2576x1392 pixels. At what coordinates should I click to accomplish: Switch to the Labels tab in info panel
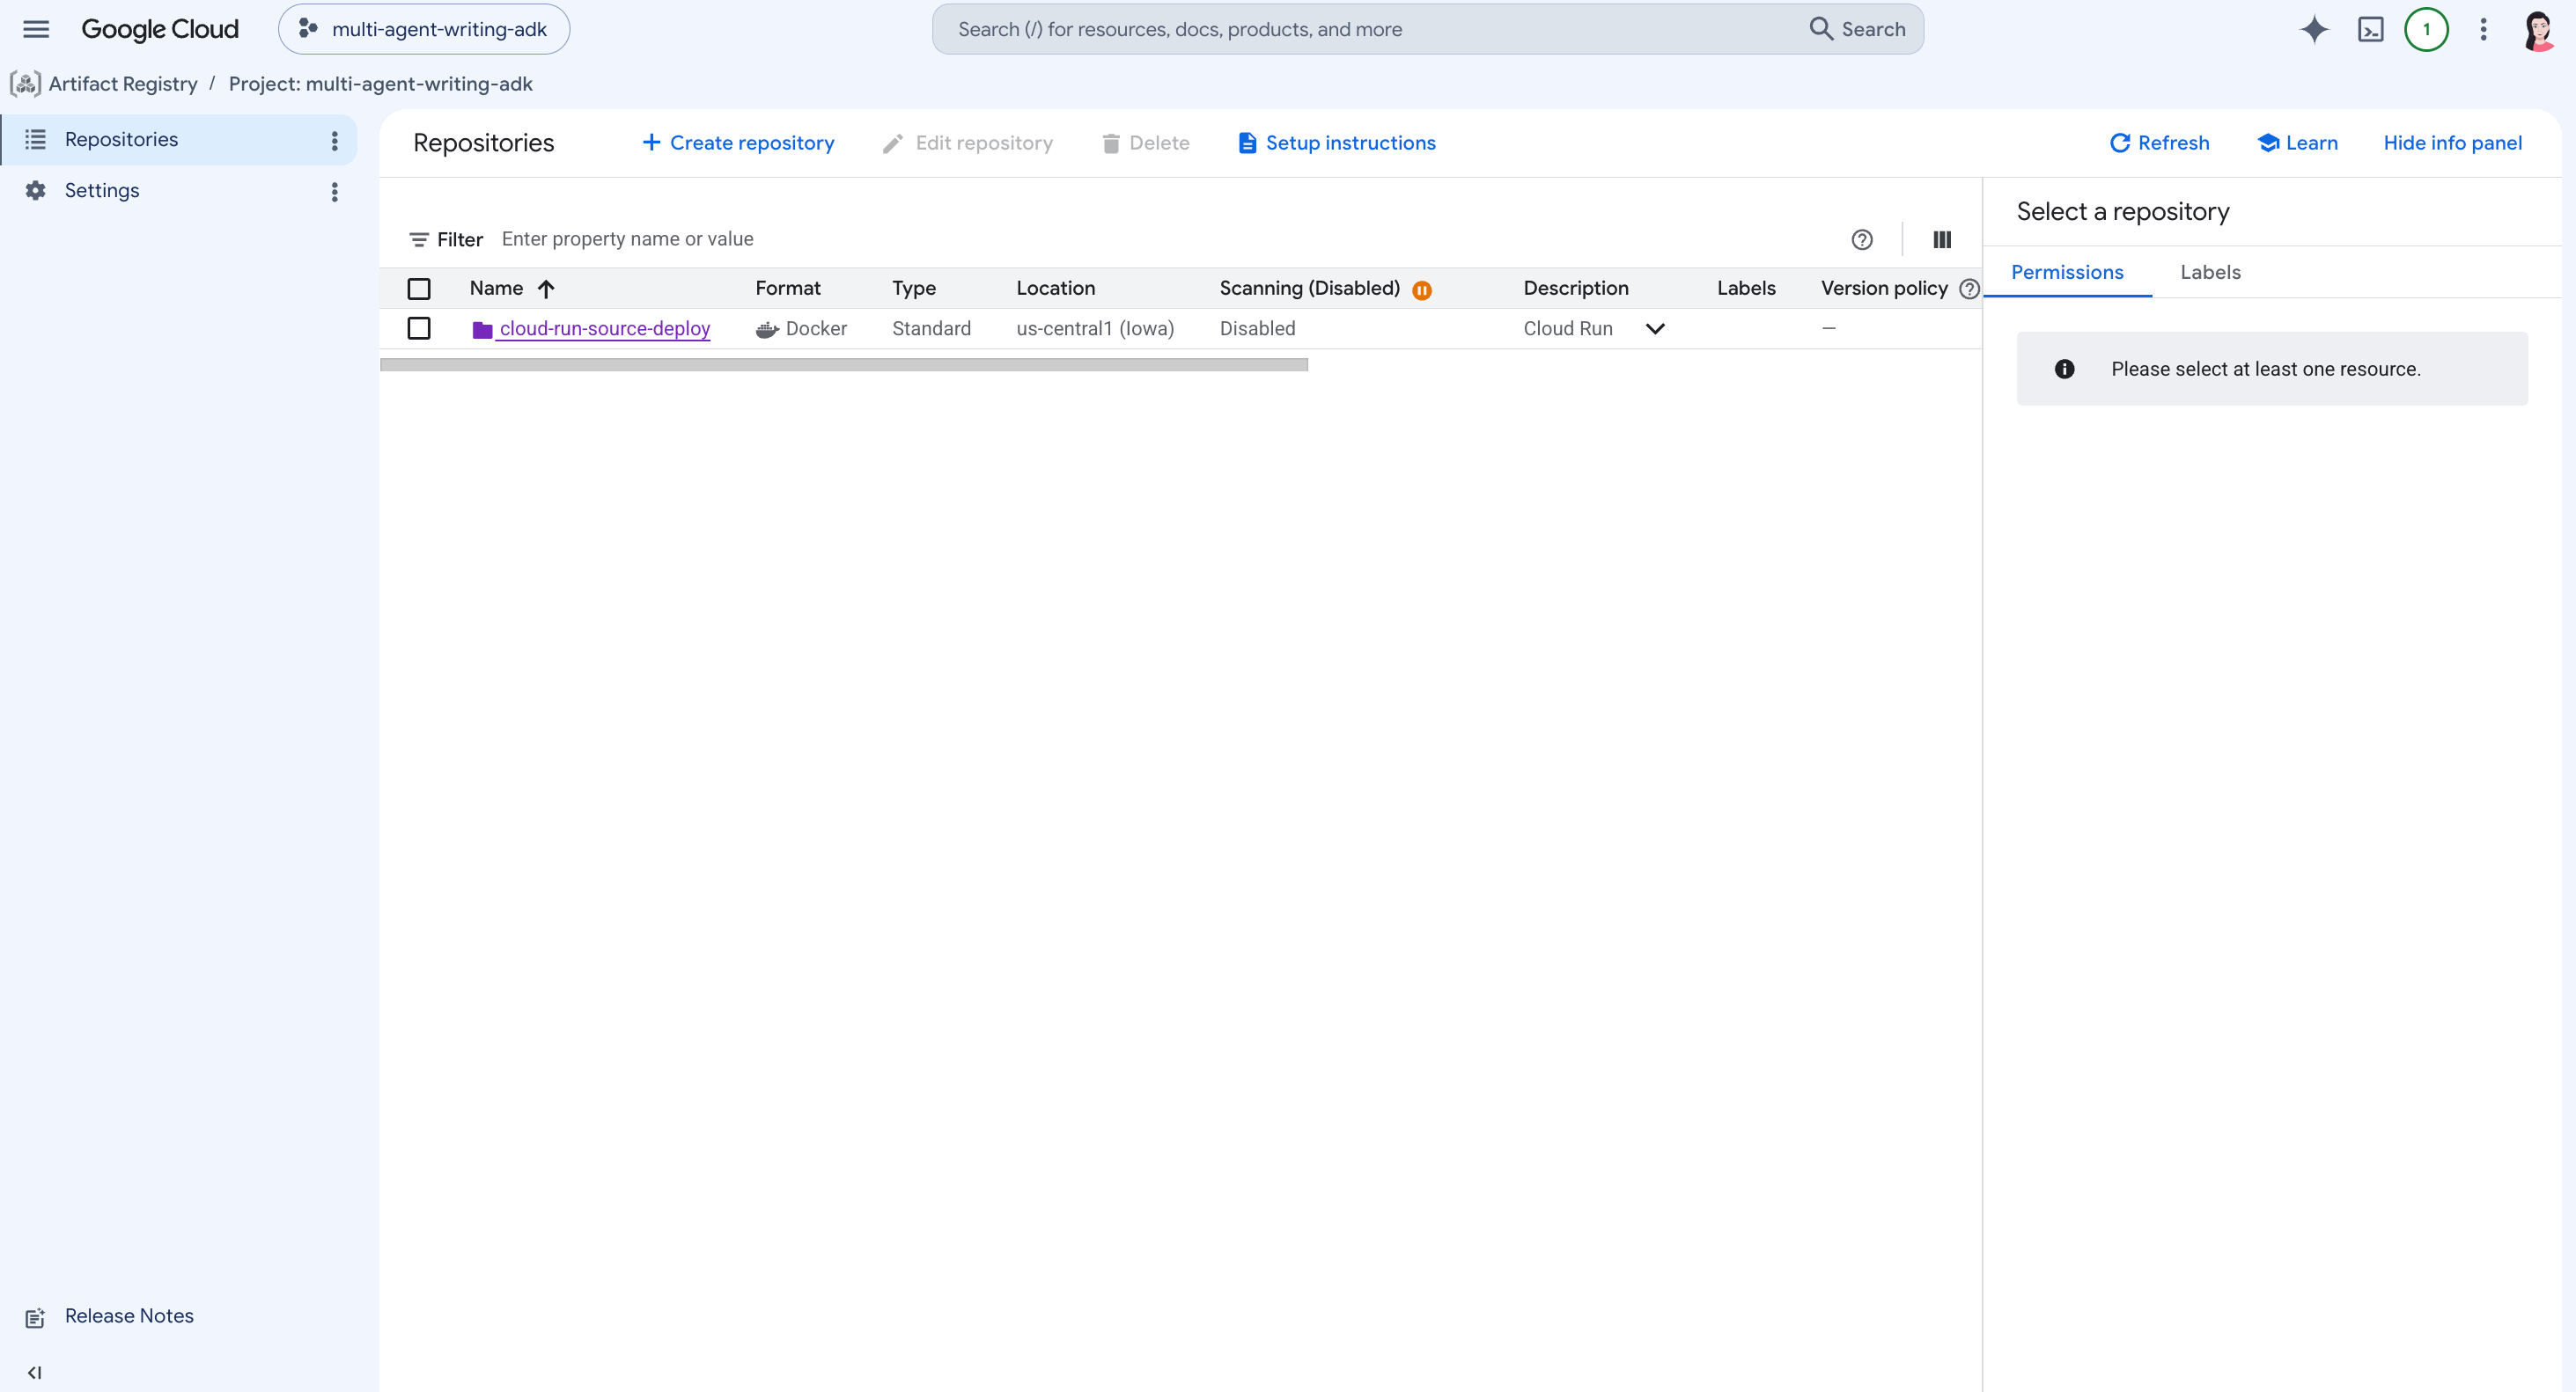click(x=2210, y=273)
